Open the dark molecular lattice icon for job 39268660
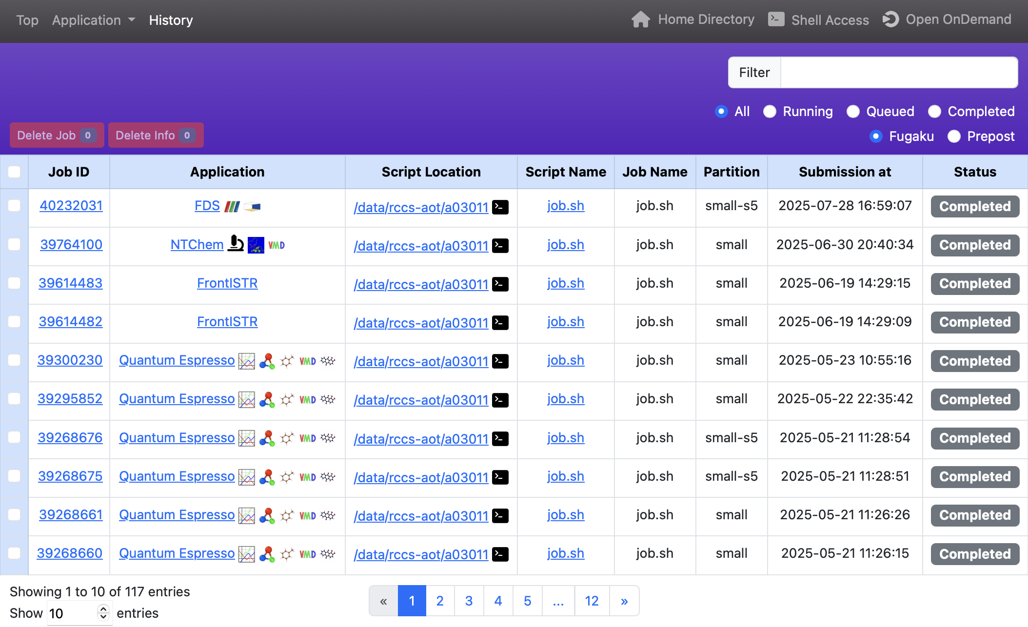Image resolution: width=1028 pixels, height=627 pixels. (x=328, y=554)
